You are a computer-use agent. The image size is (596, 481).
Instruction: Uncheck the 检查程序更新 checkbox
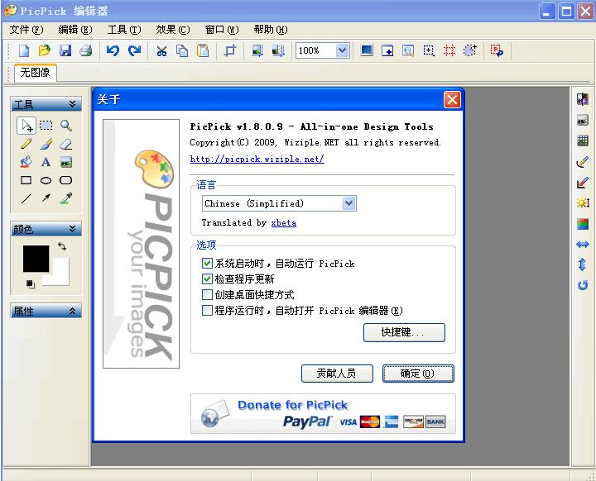point(207,279)
